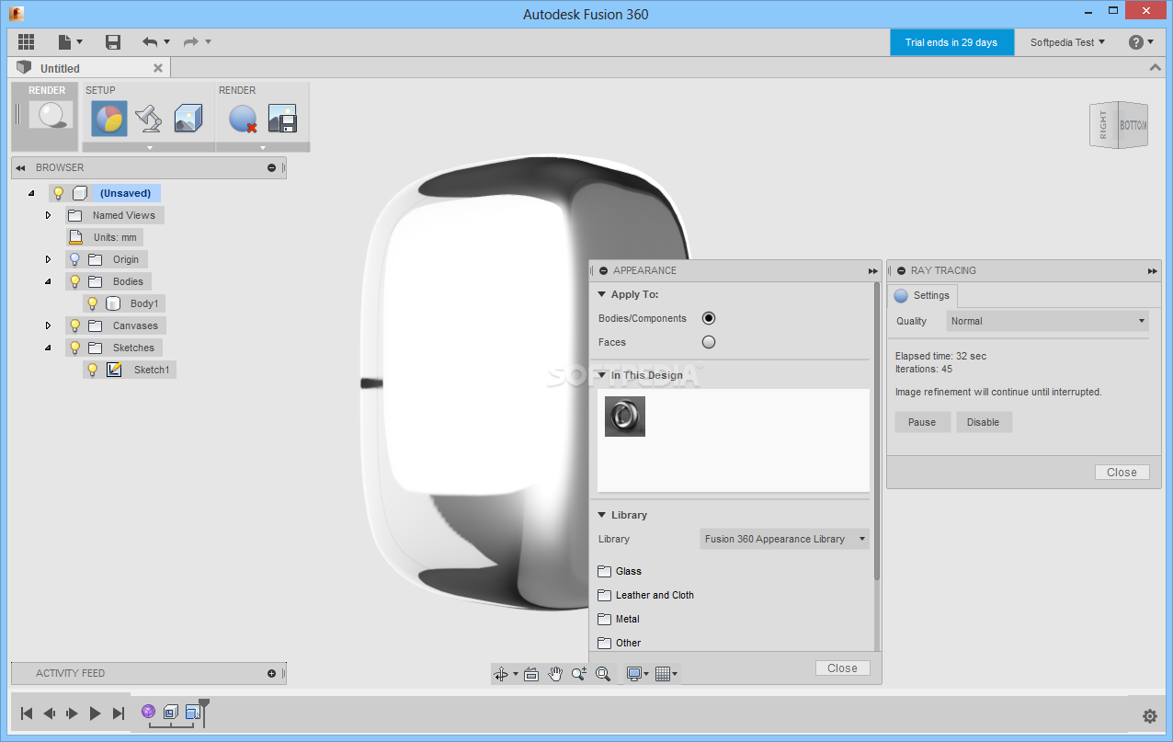Collapse the Bodies tree node

coord(49,281)
